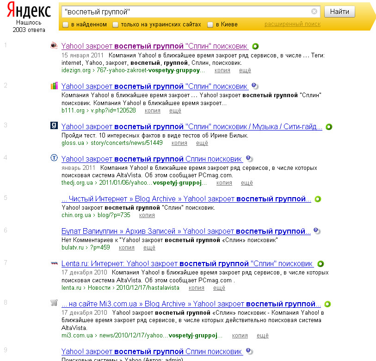Viewport: 376px width, 361px height.
Task: Open 'копия' for gloss.ua result
Action: pos(179,143)
